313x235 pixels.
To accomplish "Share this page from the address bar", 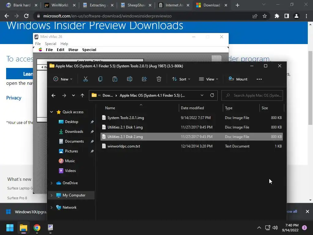I will click(255, 16).
